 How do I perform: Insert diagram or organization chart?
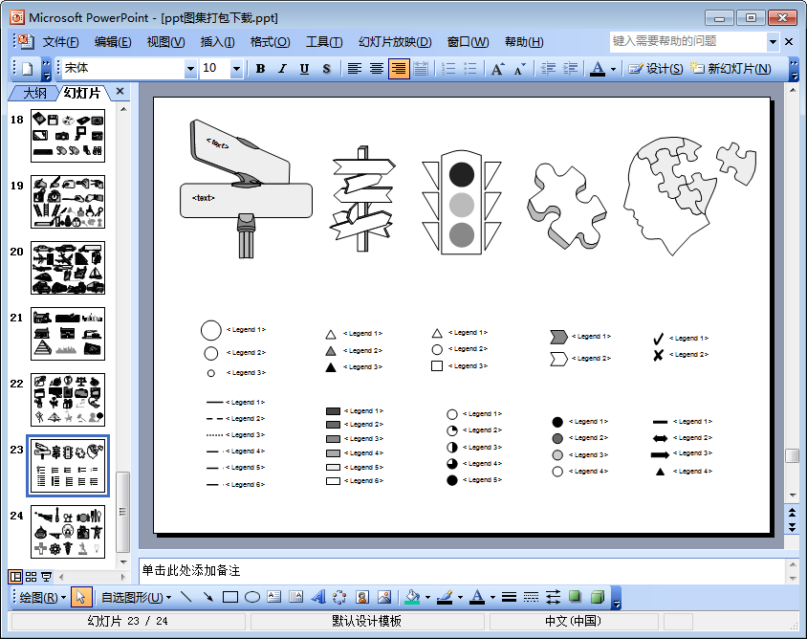pyautogui.click(x=339, y=597)
